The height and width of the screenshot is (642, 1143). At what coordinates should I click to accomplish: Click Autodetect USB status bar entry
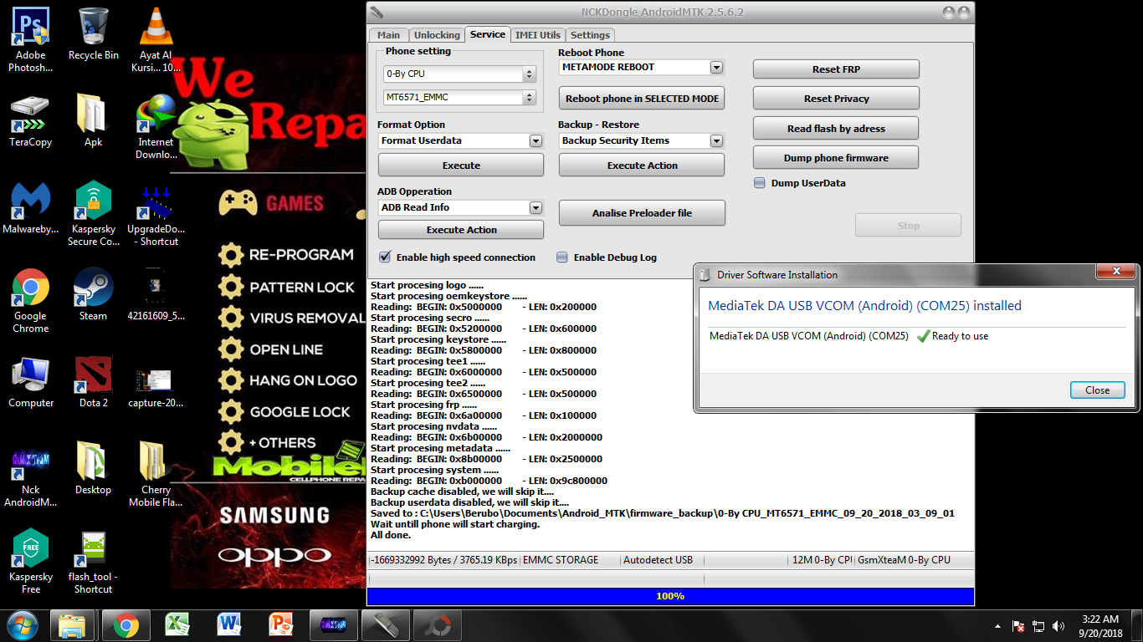[x=659, y=560]
